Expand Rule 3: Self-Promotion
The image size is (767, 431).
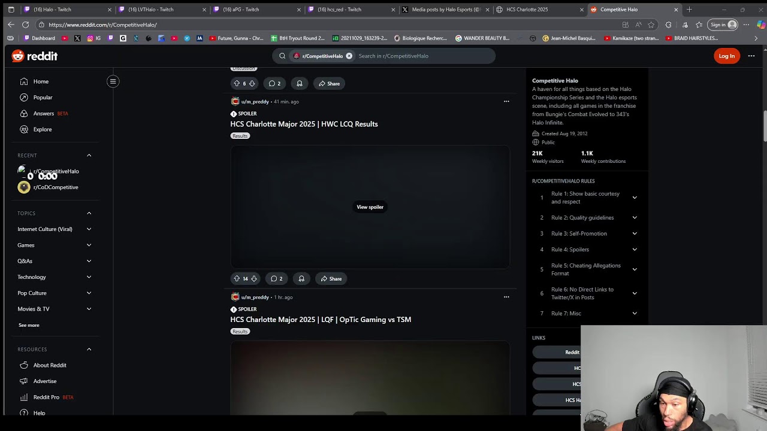pyautogui.click(x=635, y=233)
